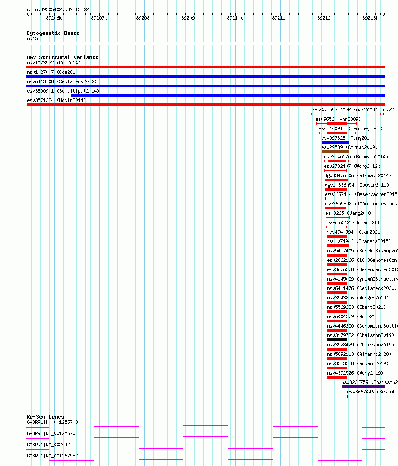Select the RefSeq Genes track title

pos(46,417)
